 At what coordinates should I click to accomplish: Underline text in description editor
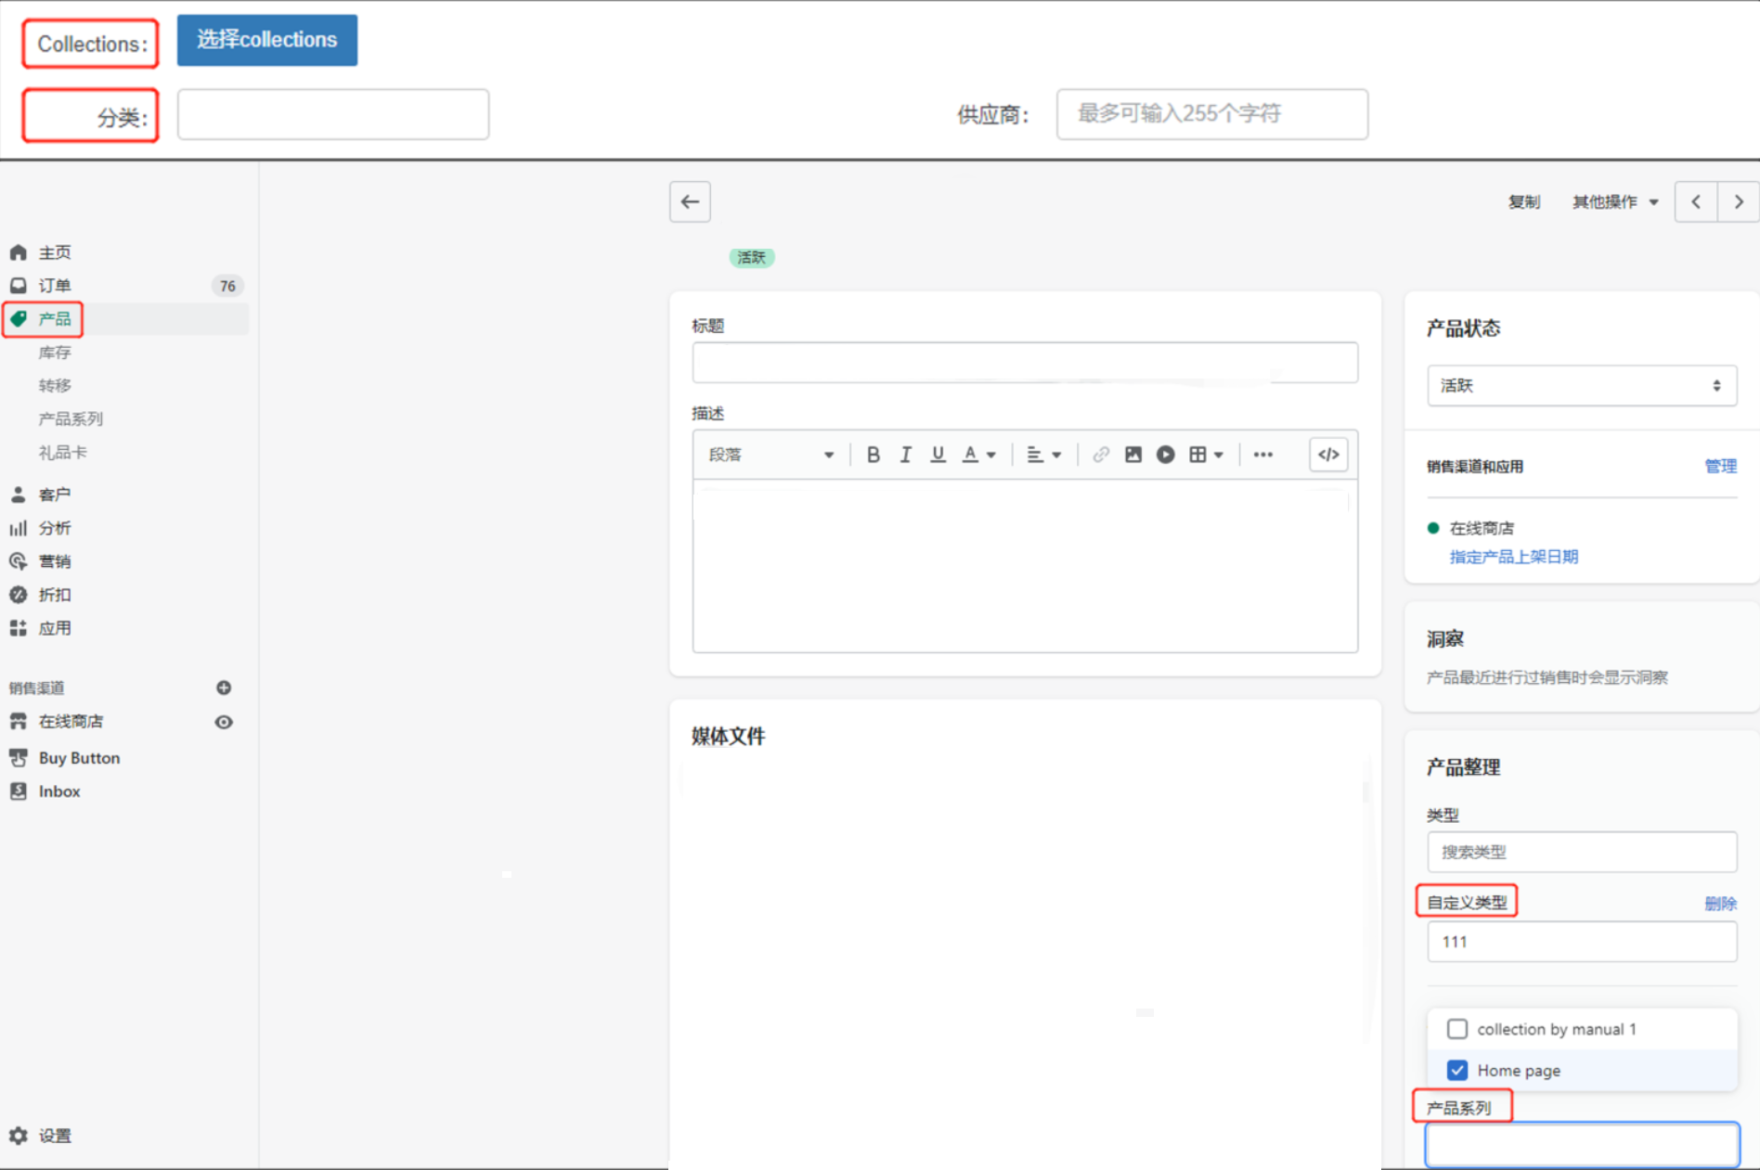(x=938, y=455)
